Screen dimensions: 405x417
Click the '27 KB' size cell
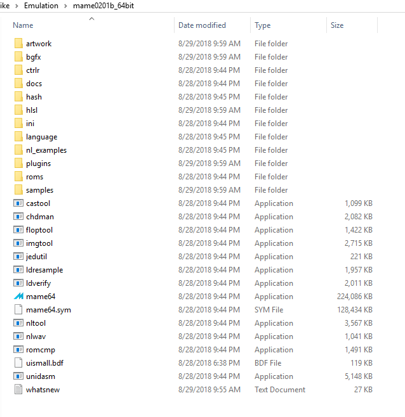[x=363, y=389]
